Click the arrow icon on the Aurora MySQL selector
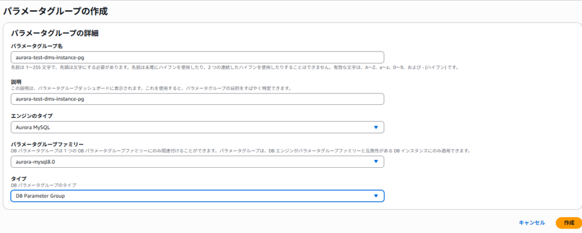 [x=376, y=128]
